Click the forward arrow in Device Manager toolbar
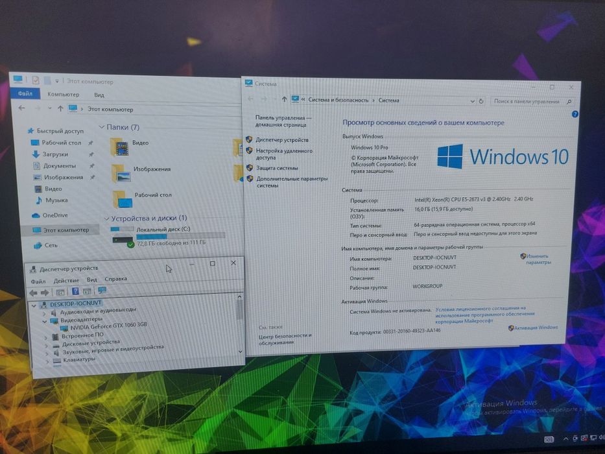This screenshot has height=454, width=605. click(45, 293)
